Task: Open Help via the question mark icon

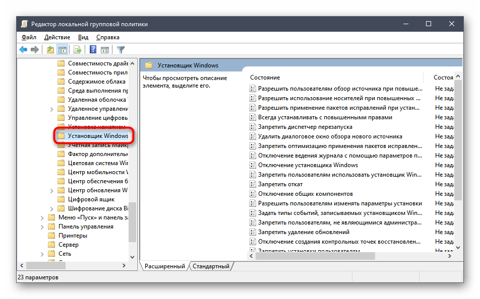Action: [93, 50]
